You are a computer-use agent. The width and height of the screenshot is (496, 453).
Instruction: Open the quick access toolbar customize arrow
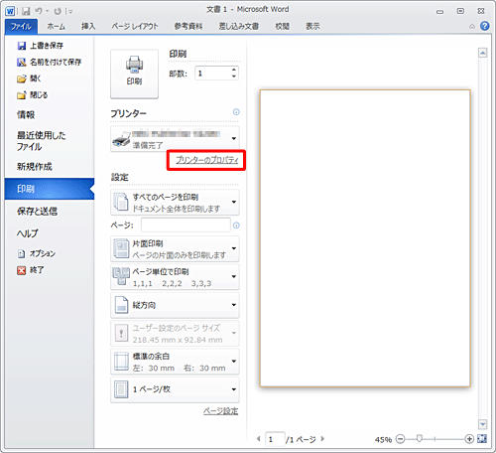69,11
